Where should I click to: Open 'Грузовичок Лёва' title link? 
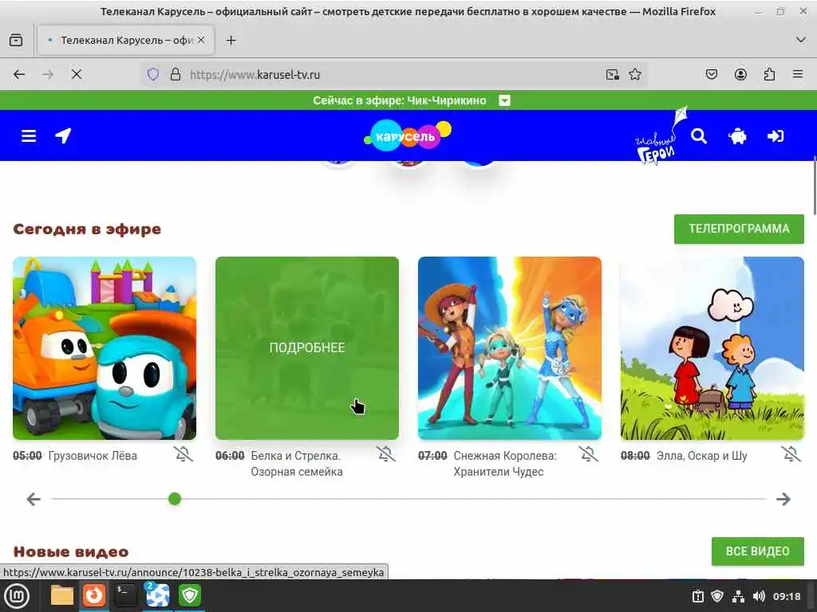[x=93, y=456]
